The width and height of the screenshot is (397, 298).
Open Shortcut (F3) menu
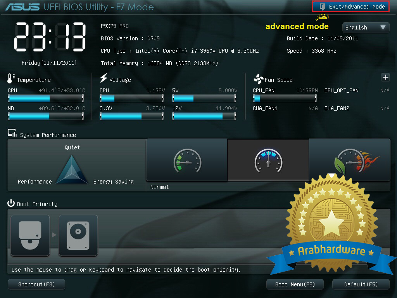pyautogui.click(x=36, y=284)
